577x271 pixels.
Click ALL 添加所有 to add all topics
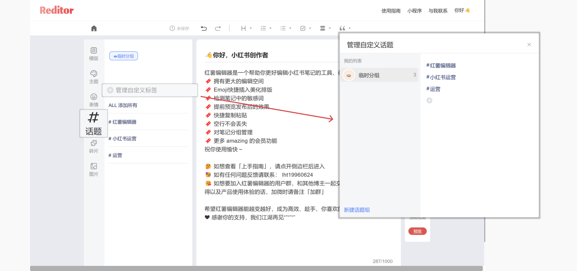coord(123,105)
